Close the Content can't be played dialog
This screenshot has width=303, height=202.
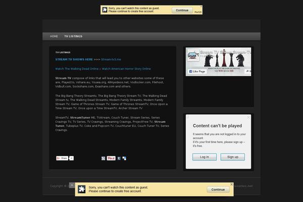(x=248, y=117)
